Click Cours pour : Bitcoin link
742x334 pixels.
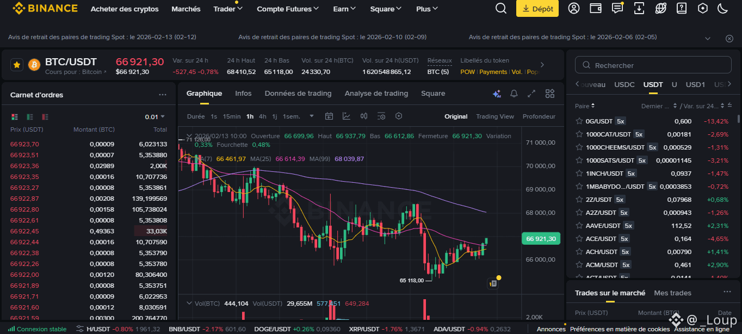point(76,72)
